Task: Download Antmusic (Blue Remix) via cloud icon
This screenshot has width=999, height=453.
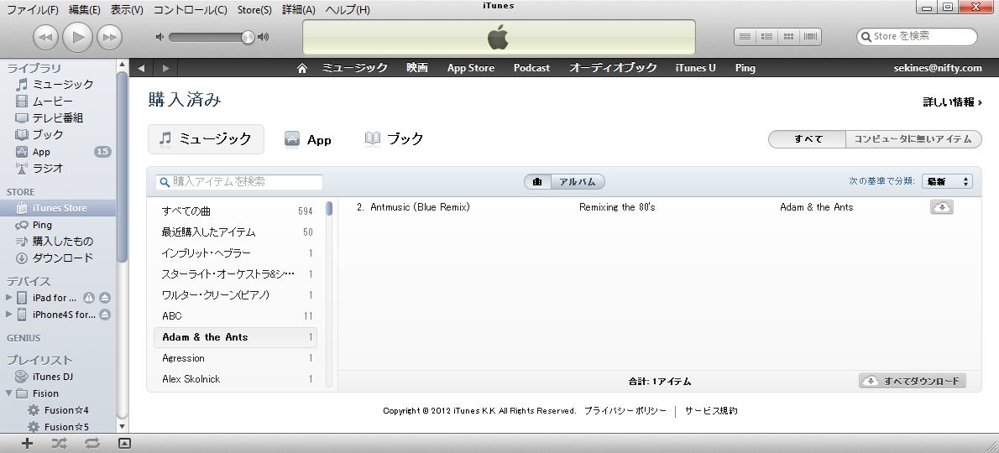Action: click(942, 207)
